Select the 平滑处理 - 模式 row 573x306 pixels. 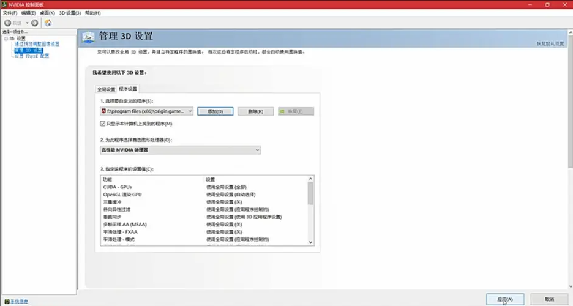(204, 239)
